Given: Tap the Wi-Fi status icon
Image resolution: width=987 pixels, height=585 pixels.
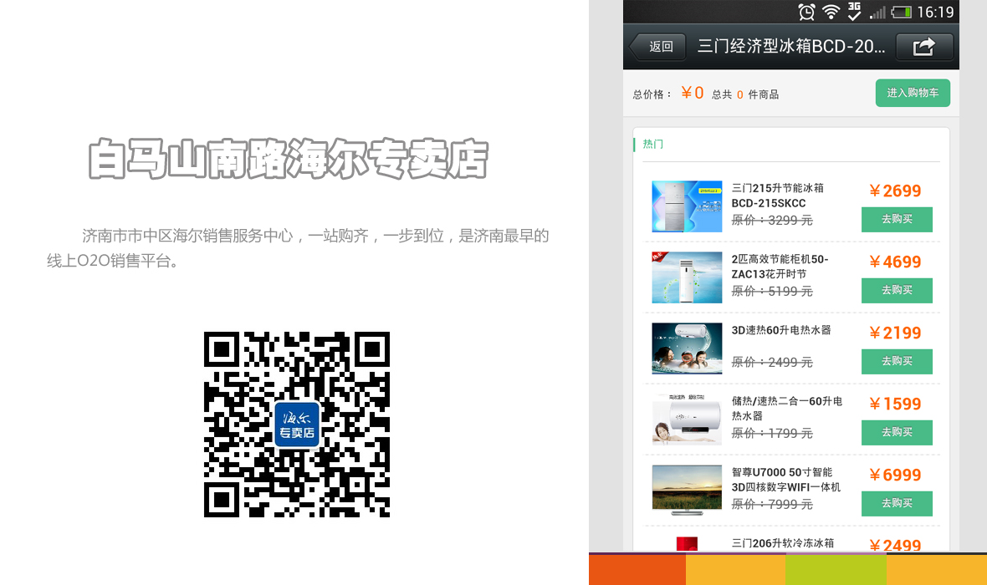Looking at the screenshot, I should 831,12.
